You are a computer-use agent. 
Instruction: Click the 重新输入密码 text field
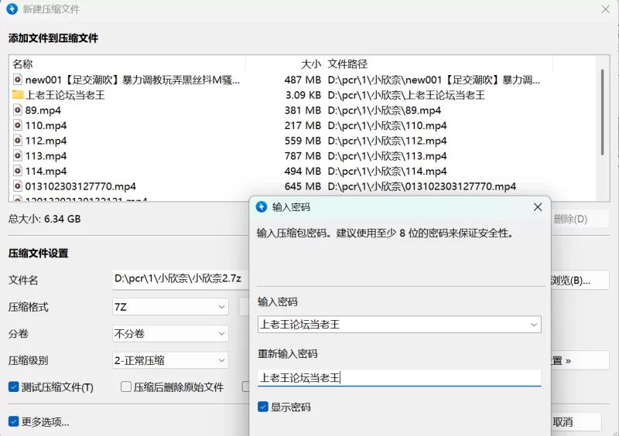(398, 378)
